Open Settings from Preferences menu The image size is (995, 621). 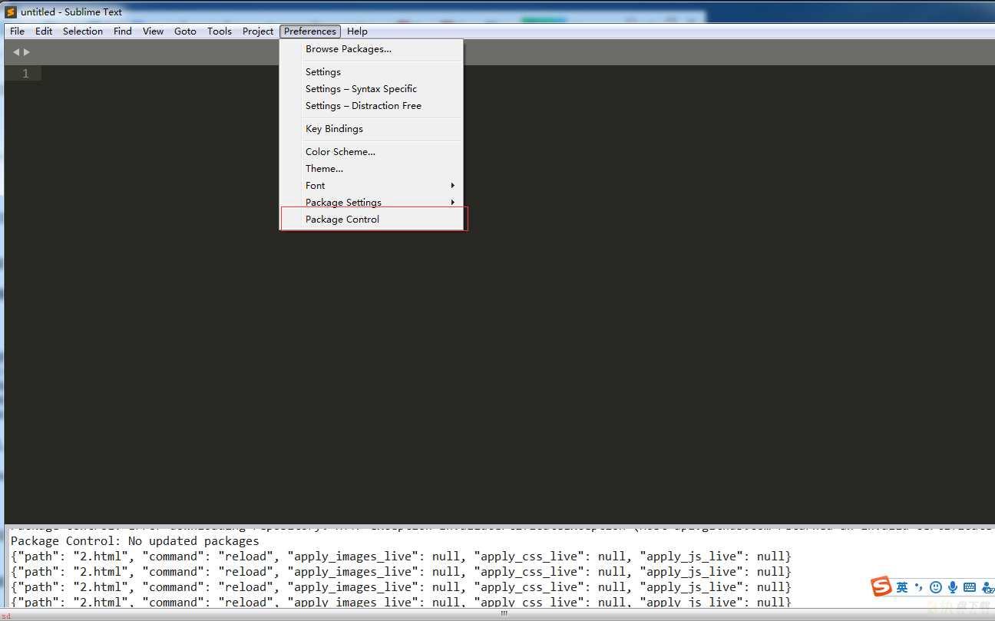[x=372, y=72]
